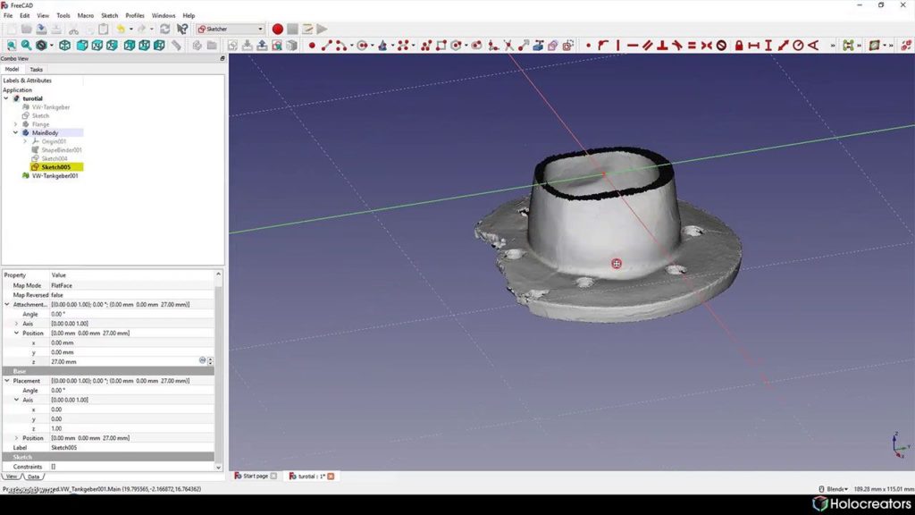
Task: Open the Undo history dropdown arrow
Action: (x=130, y=30)
